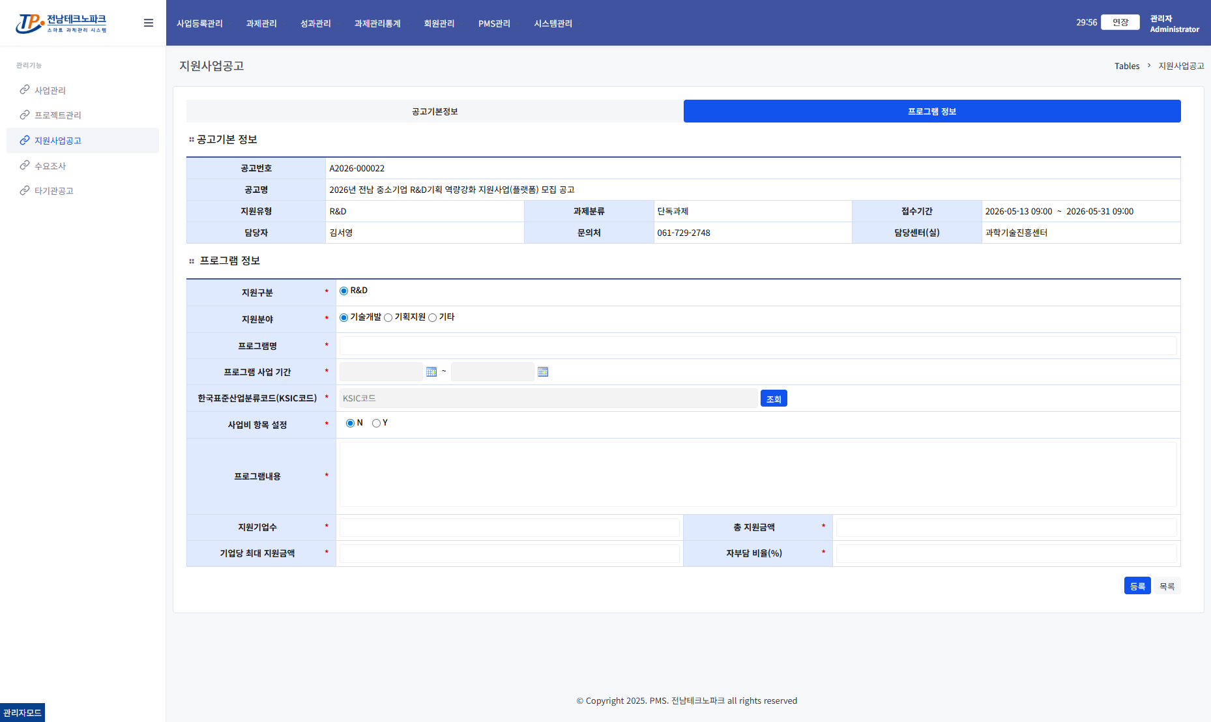Image resolution: width=1211 pixels, height=722 pixels.
Task: Click the 등록 submit button
Action: pyautogui.click(x=1137, y=586)
